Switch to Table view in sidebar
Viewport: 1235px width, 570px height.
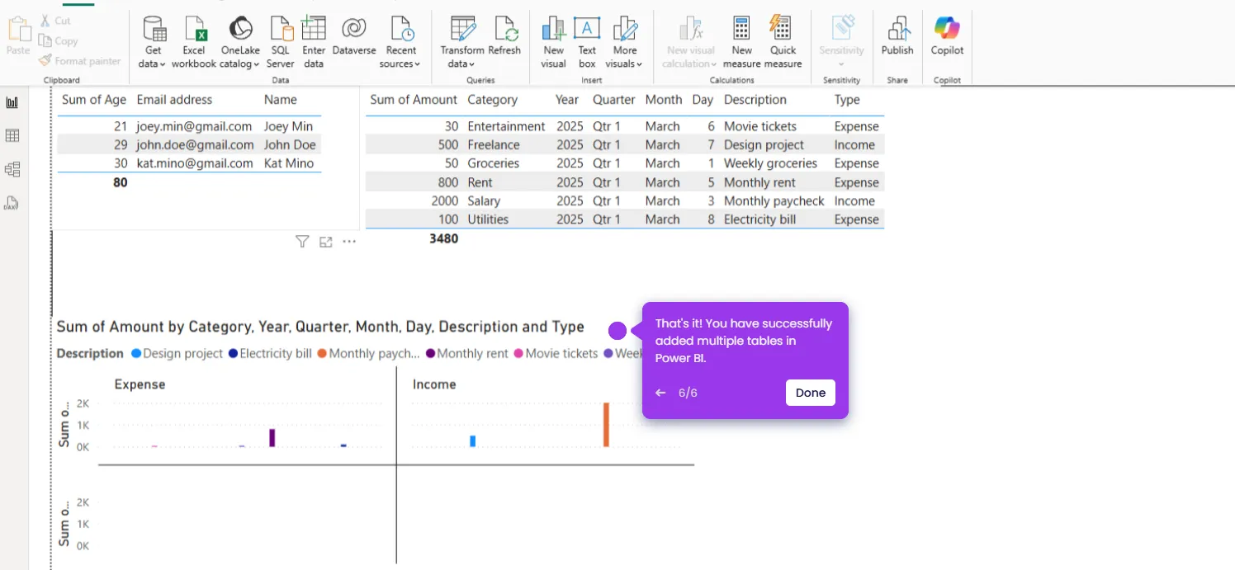12,135
